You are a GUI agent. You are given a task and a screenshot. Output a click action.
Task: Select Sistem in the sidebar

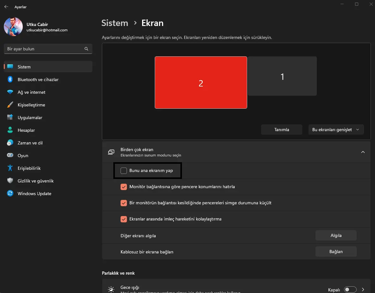click(x=48, y=67)
